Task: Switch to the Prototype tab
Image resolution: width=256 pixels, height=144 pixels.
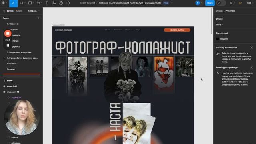Action: point(230,11)
